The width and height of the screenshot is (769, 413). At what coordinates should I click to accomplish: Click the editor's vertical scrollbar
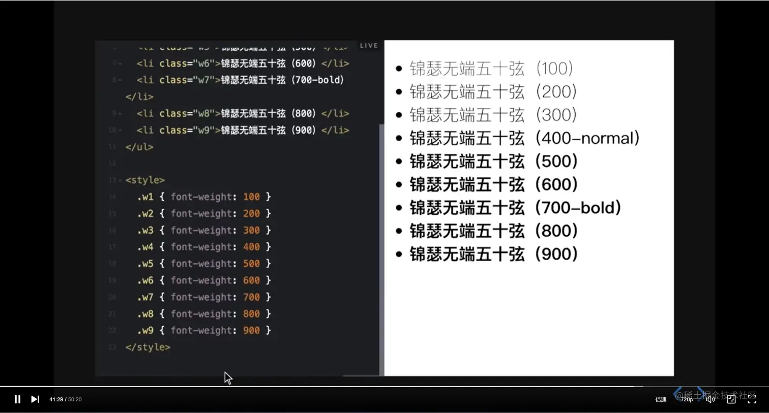tap(381, 249)
